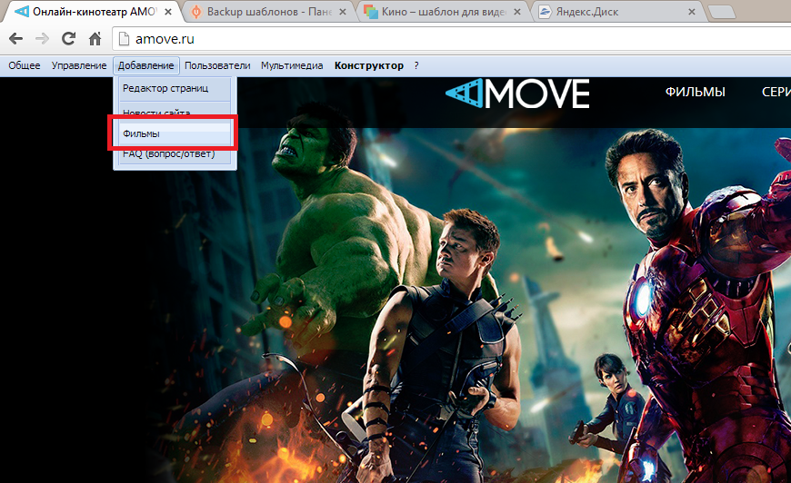
Task: Collapse the Добавление admin menu
Action: coord(145,65)
